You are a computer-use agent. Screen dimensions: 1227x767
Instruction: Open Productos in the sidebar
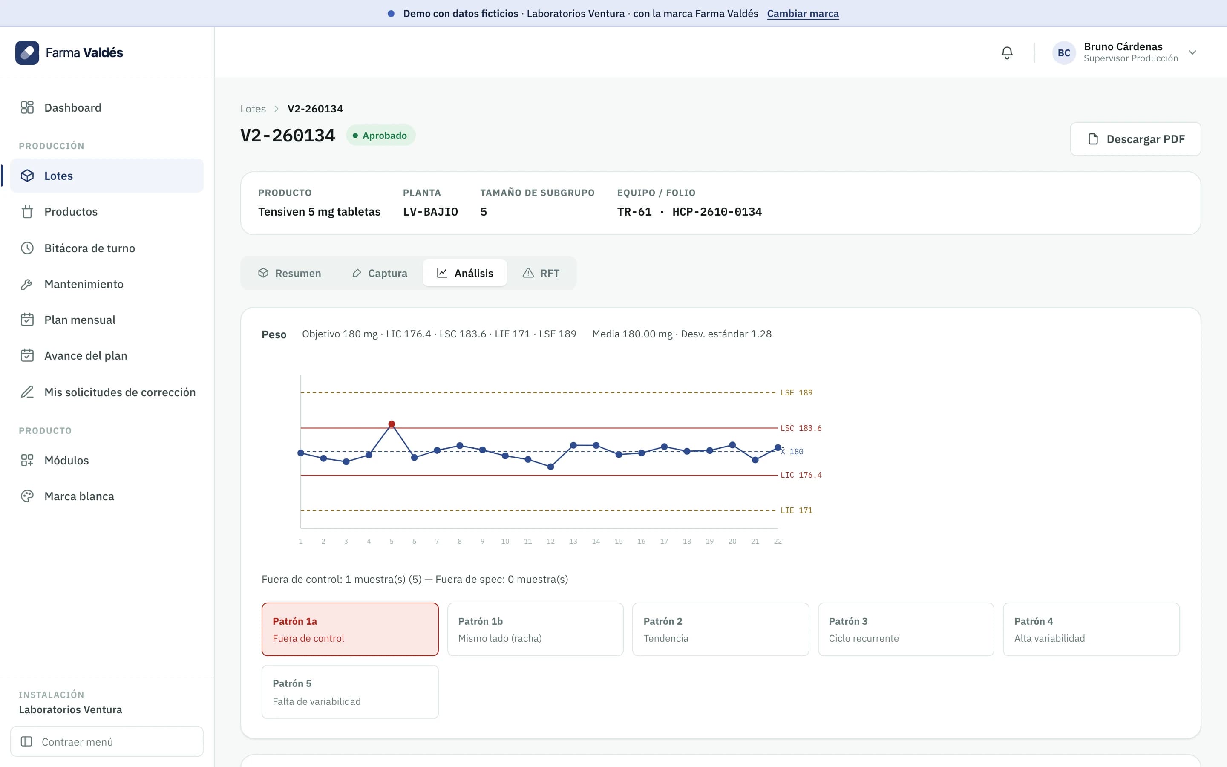(107, 211)
